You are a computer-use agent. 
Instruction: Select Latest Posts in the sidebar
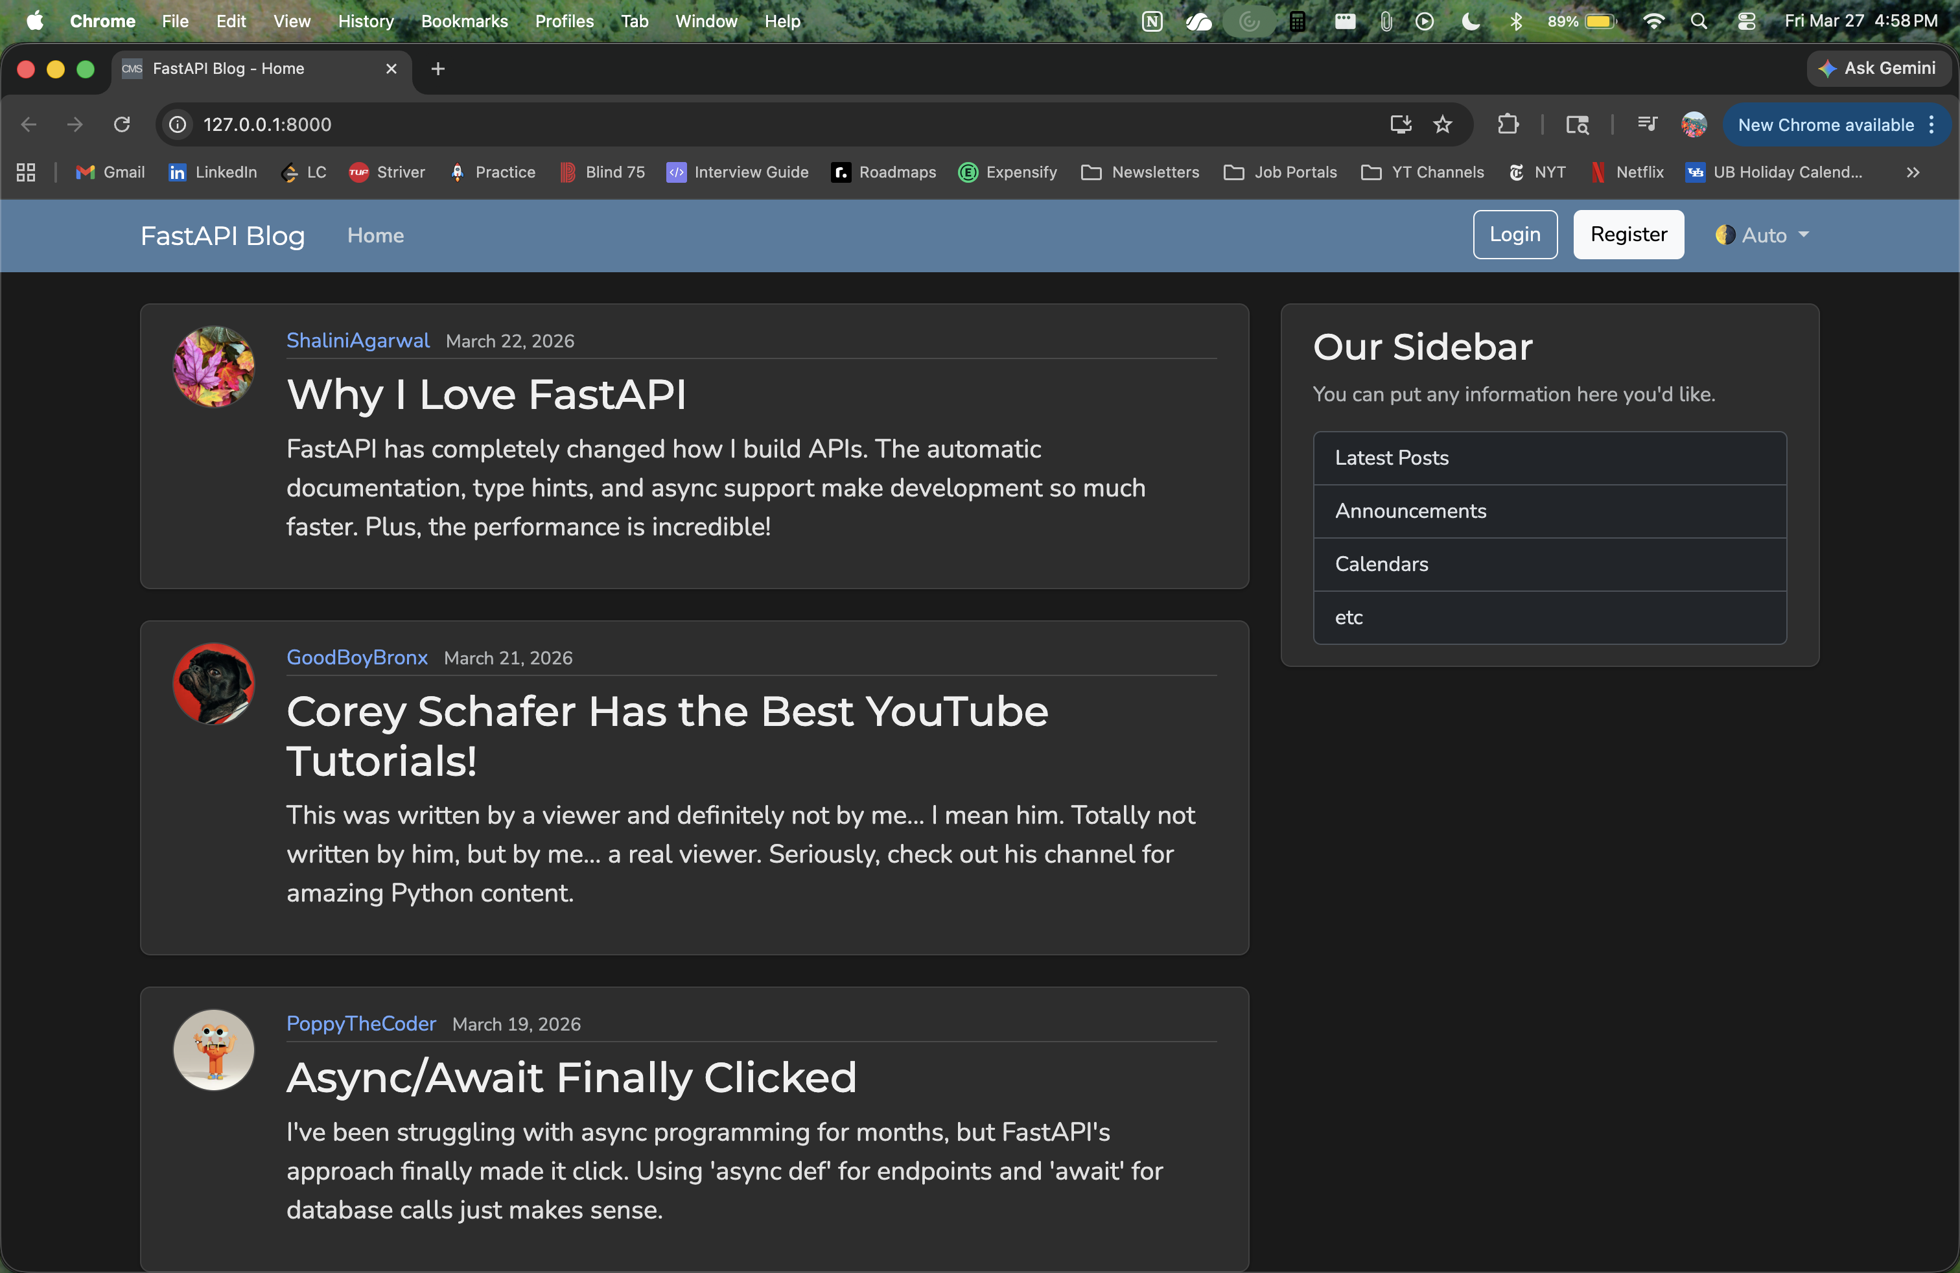(x=1550, y=458)
